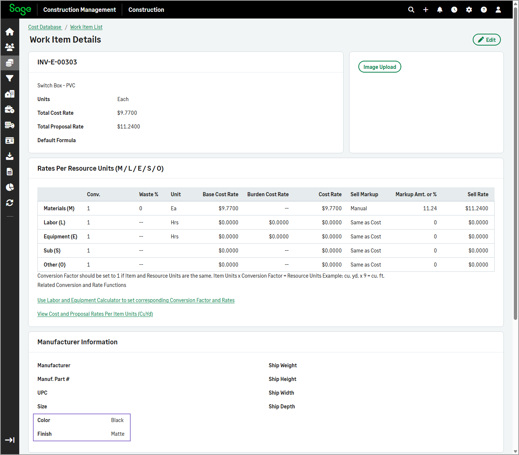This screenshot has width=519, height=455.
Task: Open the help question mark icon
Action: 484,10
